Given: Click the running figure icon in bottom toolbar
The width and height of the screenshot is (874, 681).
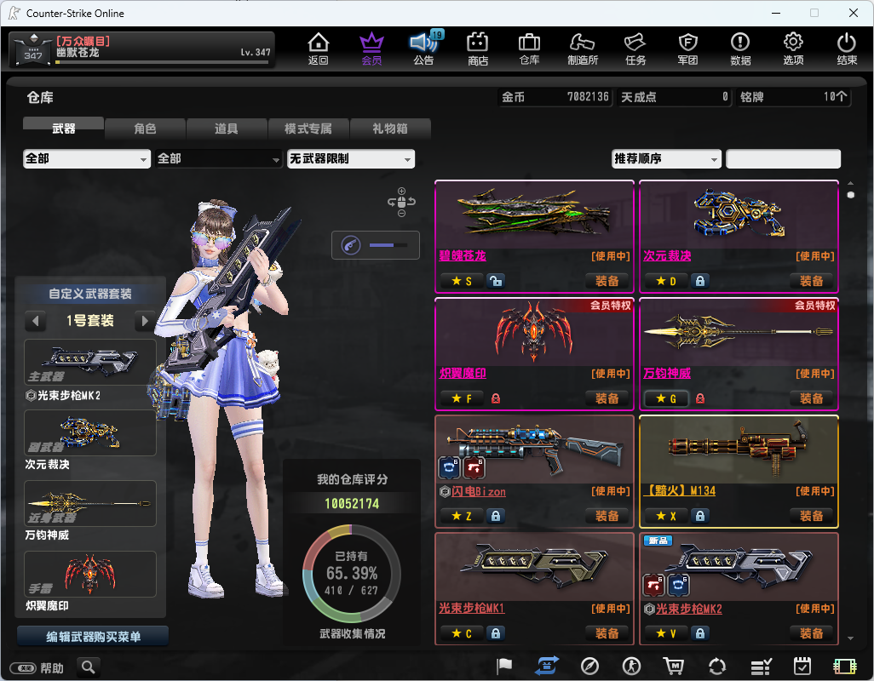Looking at the screenshot, I should (x=631, y=666).
